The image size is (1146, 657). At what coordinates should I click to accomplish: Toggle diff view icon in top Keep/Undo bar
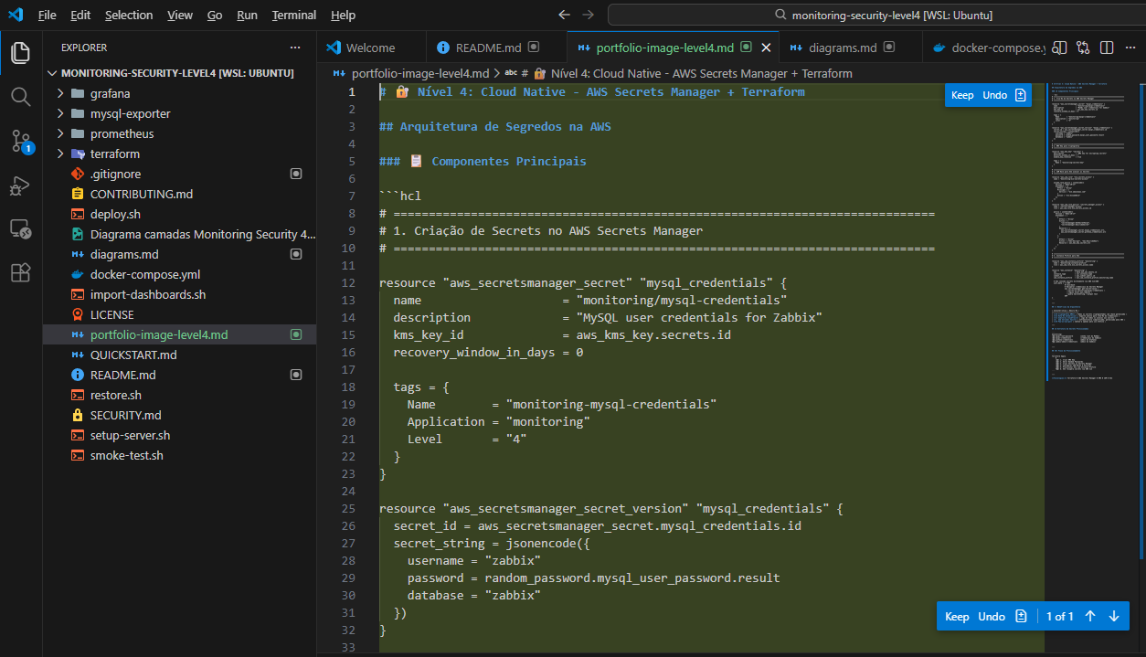(1021, 95)
